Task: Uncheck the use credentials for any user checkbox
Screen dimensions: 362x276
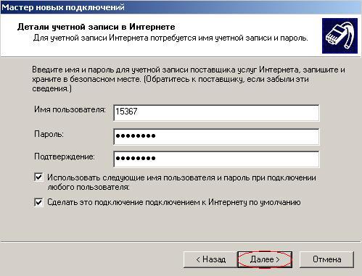Action: pyautogui.click(x=38, y=177)
